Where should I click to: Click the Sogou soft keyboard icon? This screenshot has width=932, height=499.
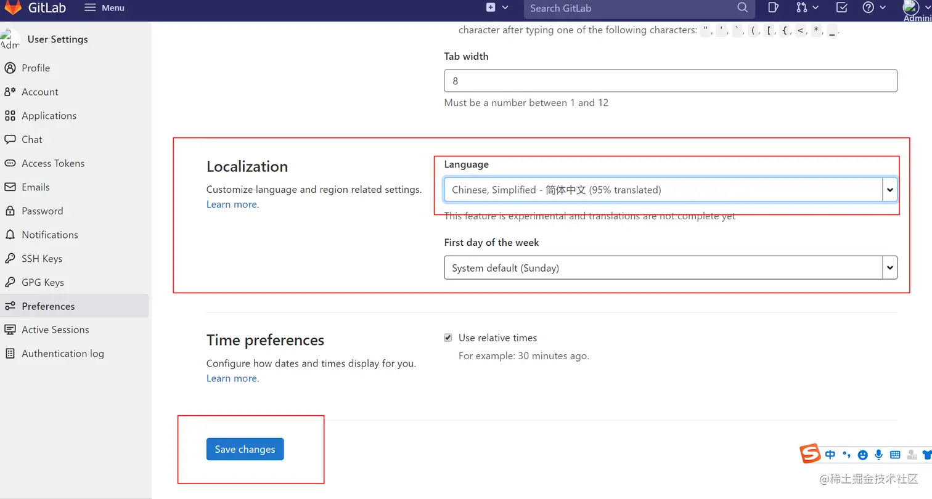click(x=894, y=455)
